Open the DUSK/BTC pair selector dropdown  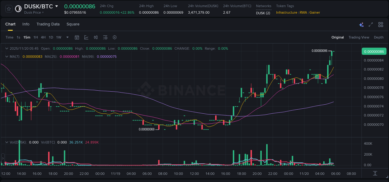56,6
